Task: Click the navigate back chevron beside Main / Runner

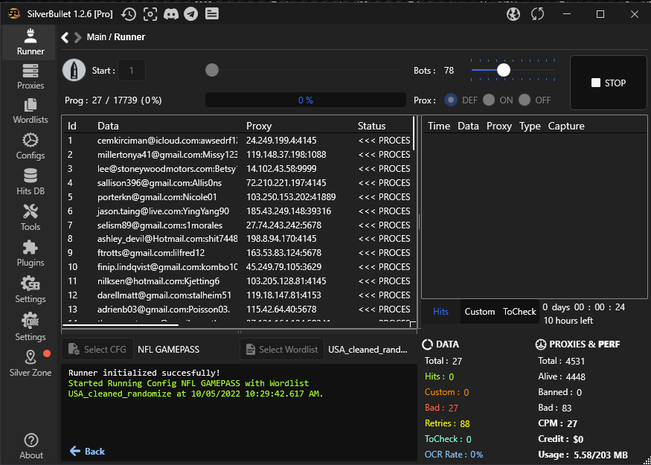Action: (65, 37)
